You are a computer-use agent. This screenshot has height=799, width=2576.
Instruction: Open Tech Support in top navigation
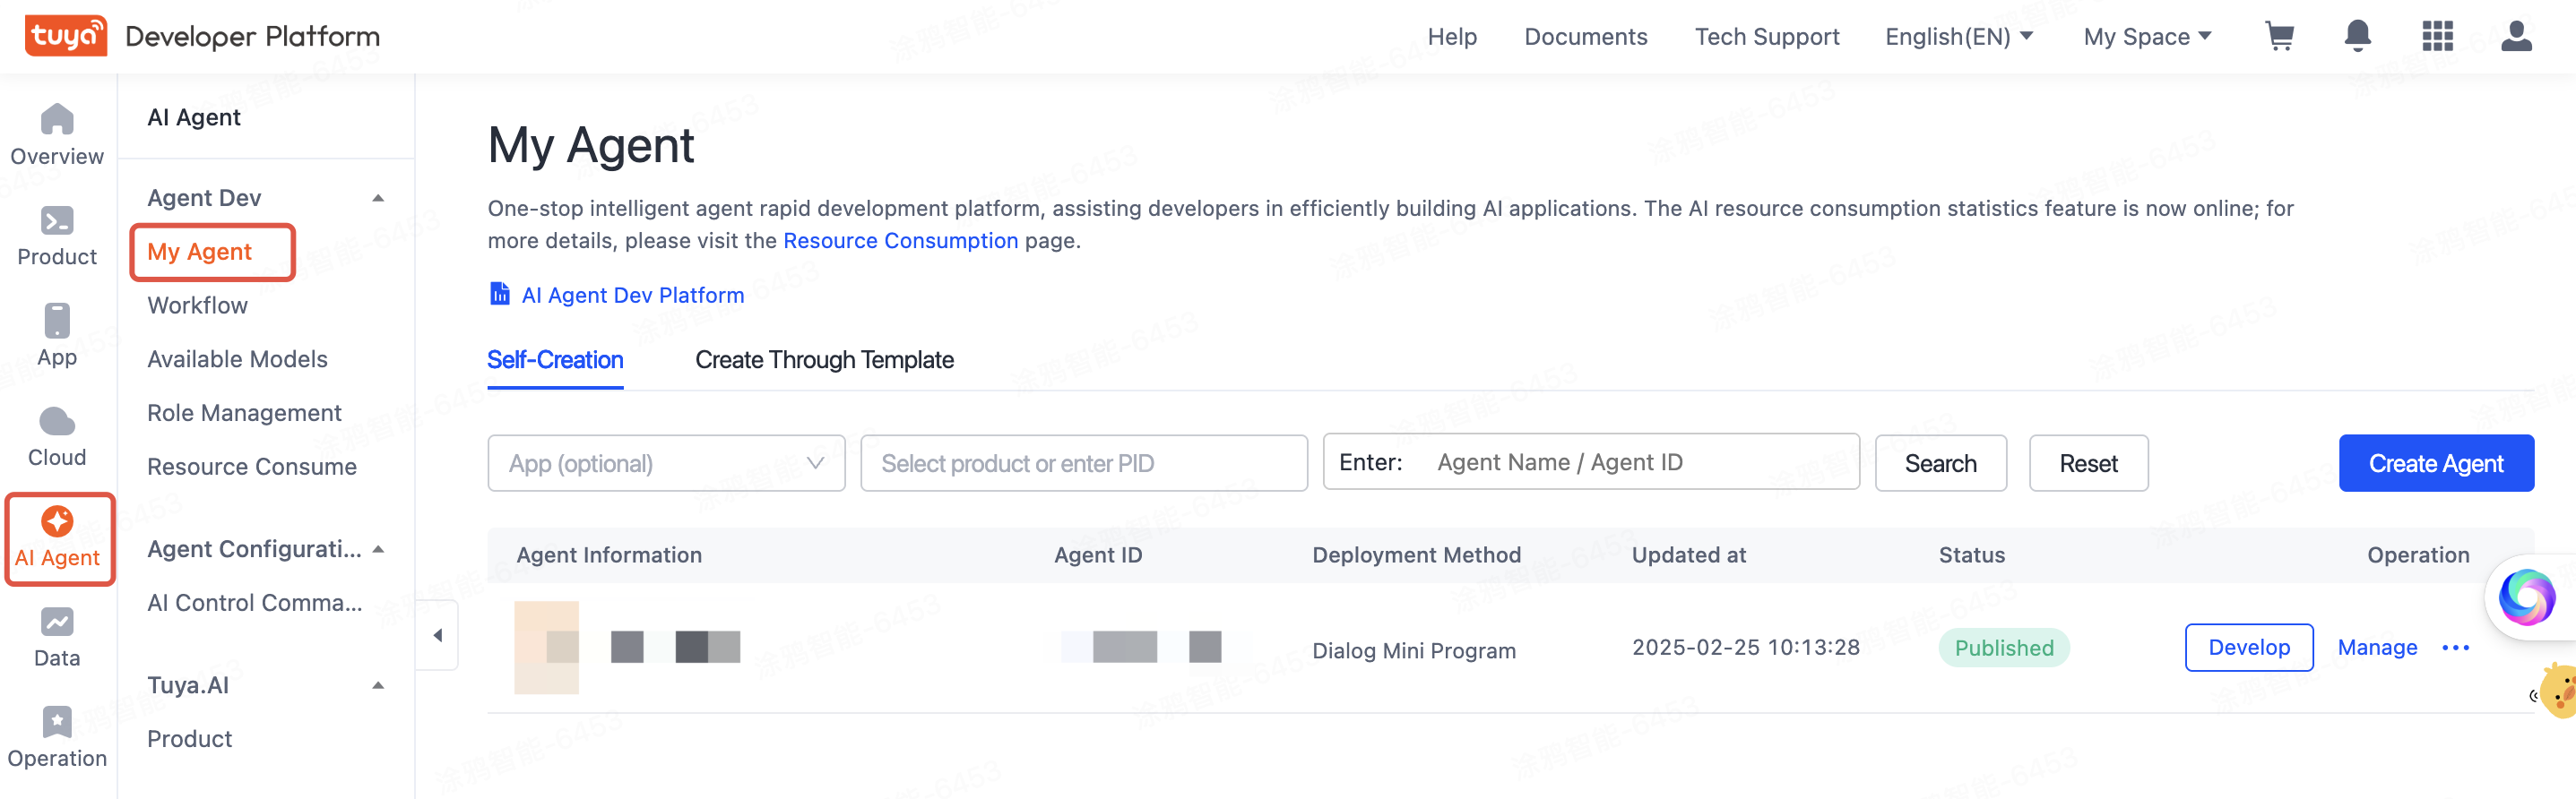click(1766, 37)
